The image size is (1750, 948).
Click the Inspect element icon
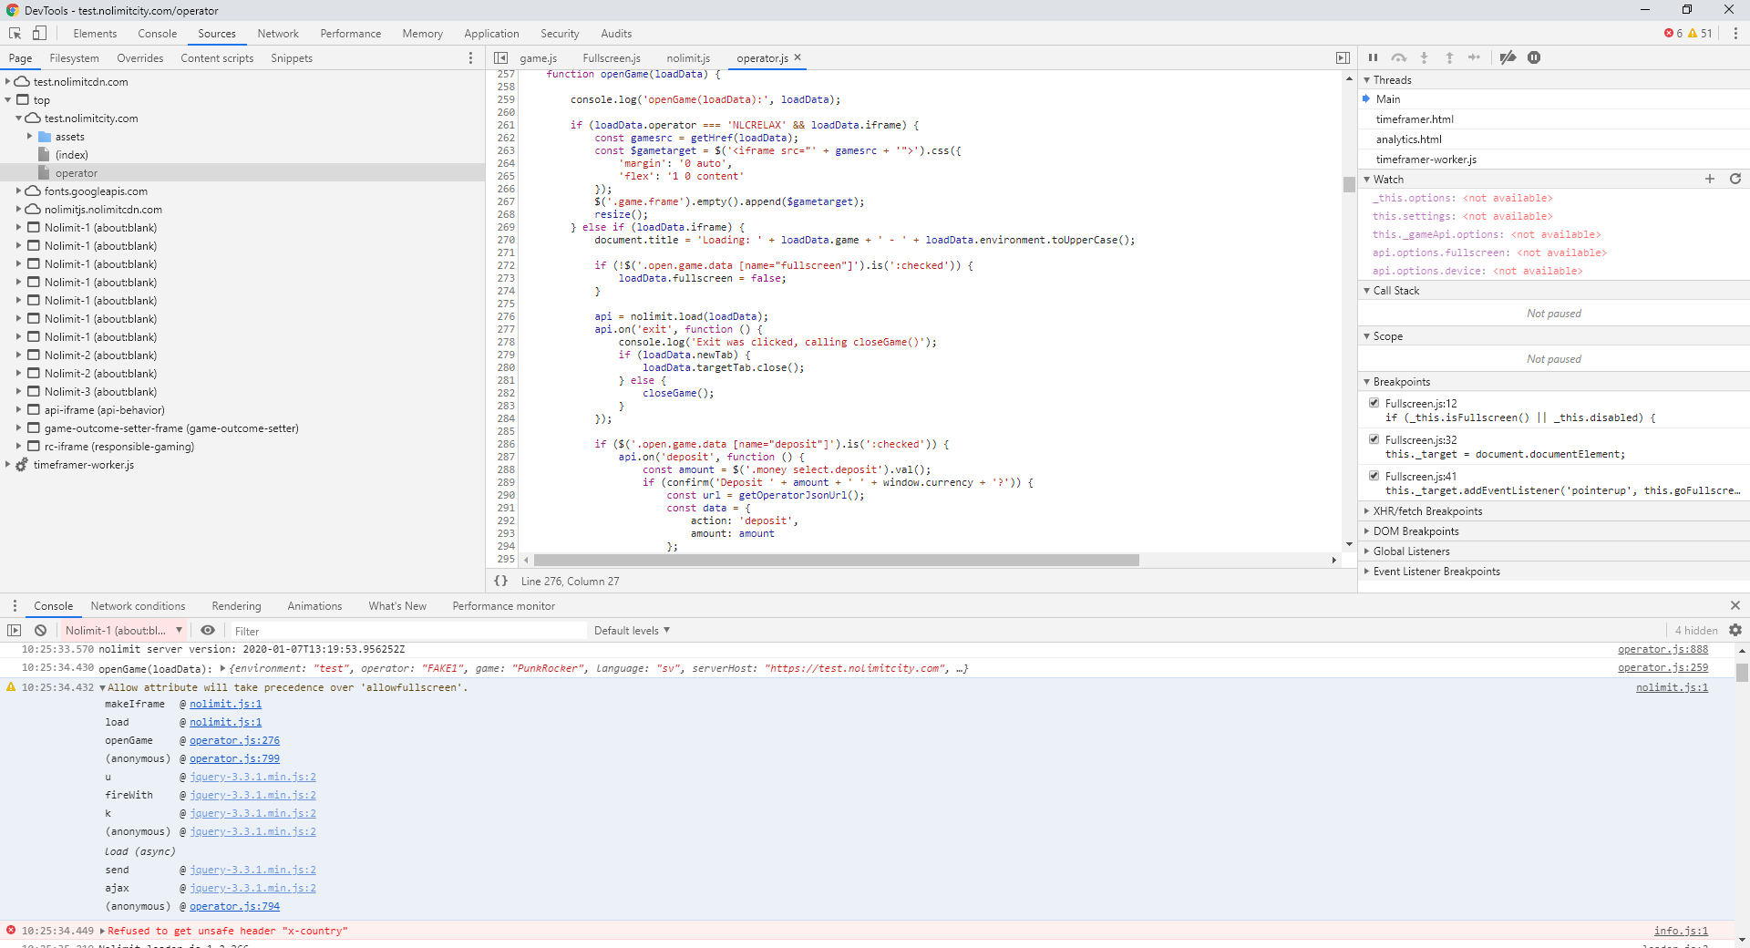15,33
